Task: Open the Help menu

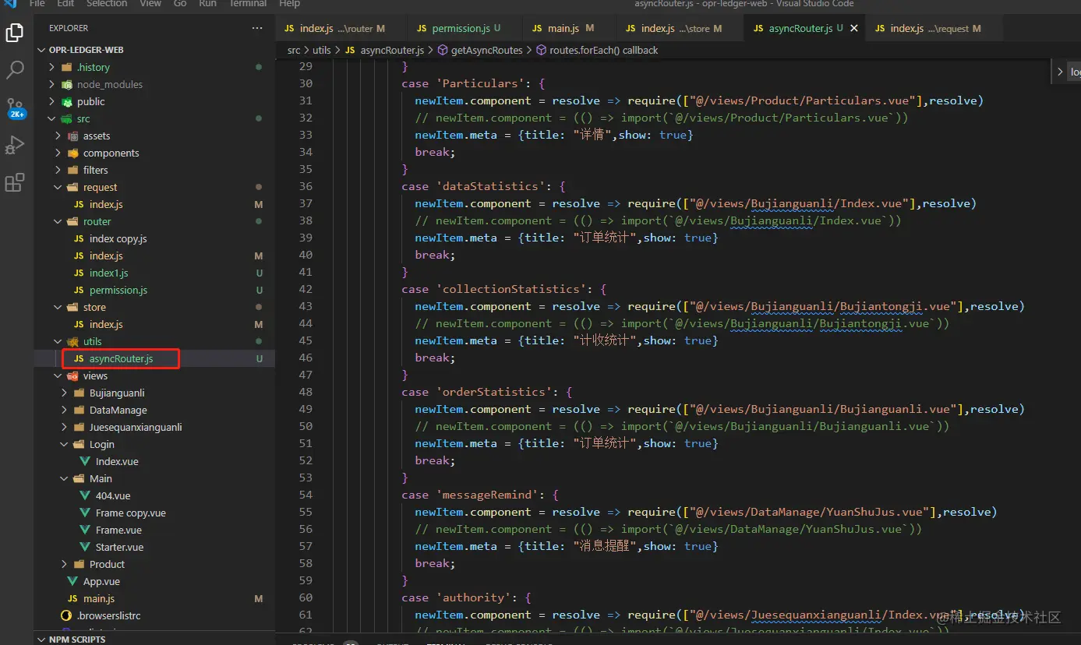Action: pyautogui.click(x=290, y=3)
